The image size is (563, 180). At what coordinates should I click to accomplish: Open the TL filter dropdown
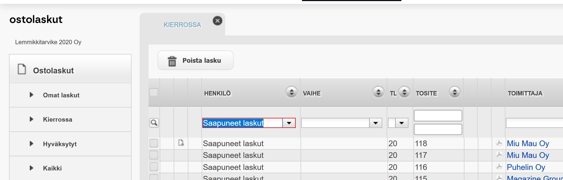(x=401, y=123)
